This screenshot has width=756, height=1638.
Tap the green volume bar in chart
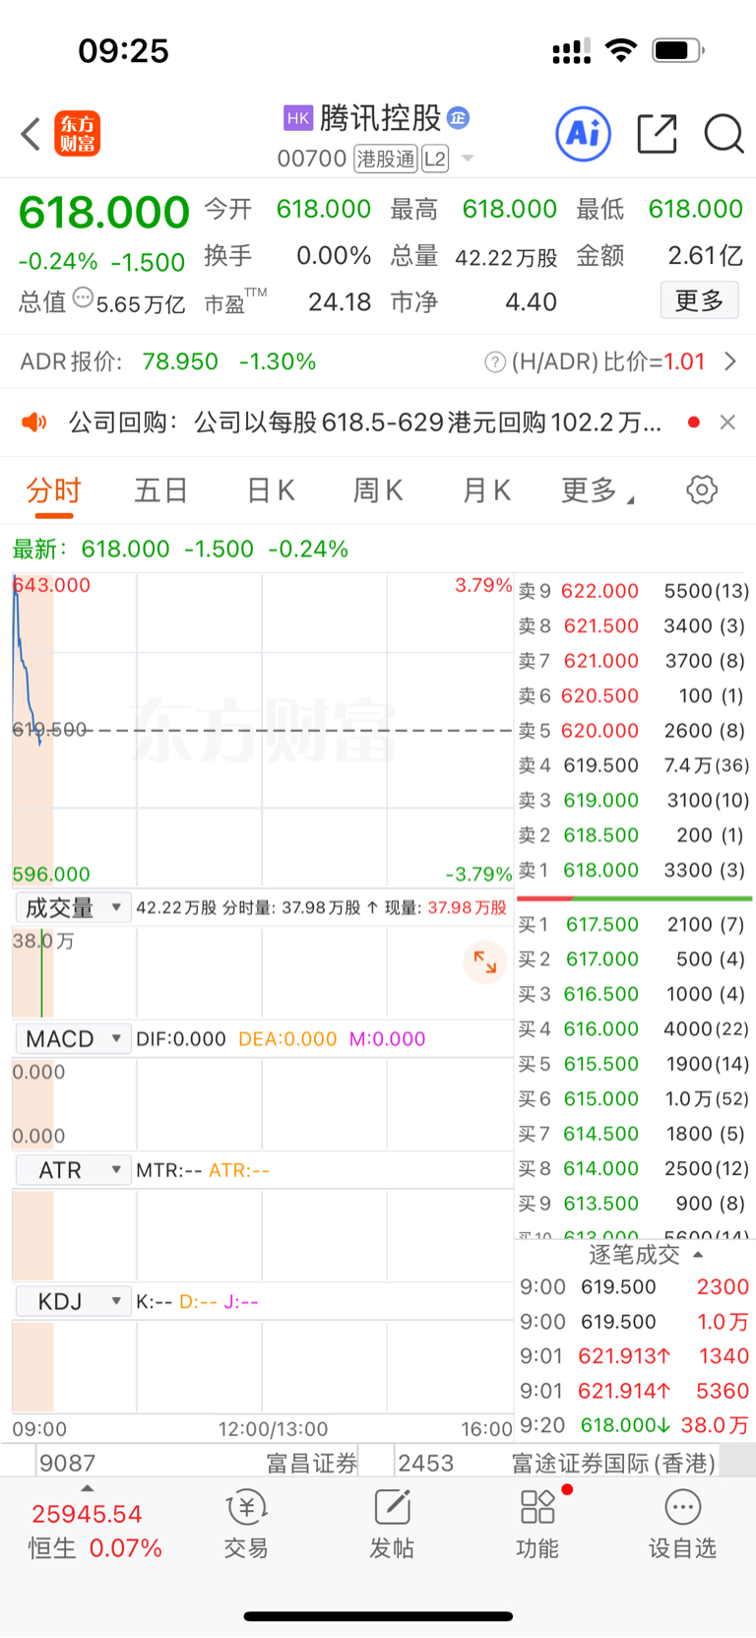coord(41,973)
